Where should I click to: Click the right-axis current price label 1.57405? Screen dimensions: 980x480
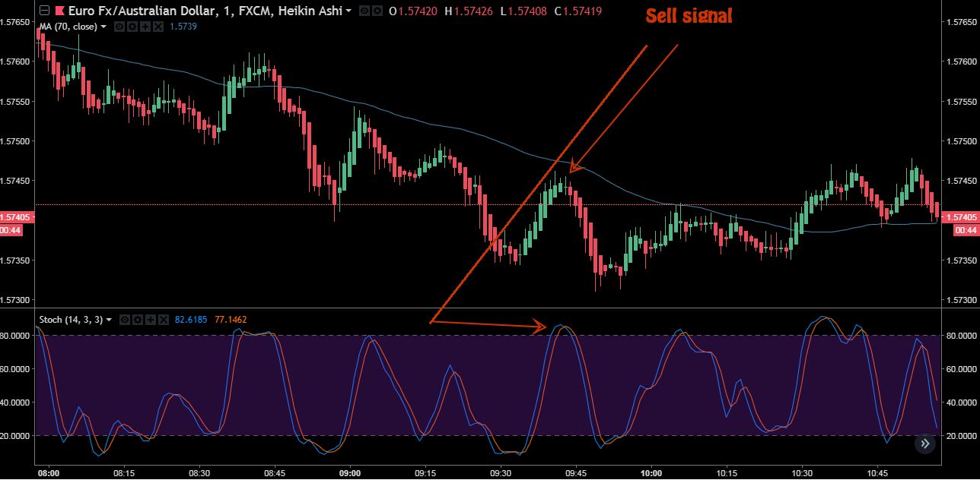click(x=962, y=217)
